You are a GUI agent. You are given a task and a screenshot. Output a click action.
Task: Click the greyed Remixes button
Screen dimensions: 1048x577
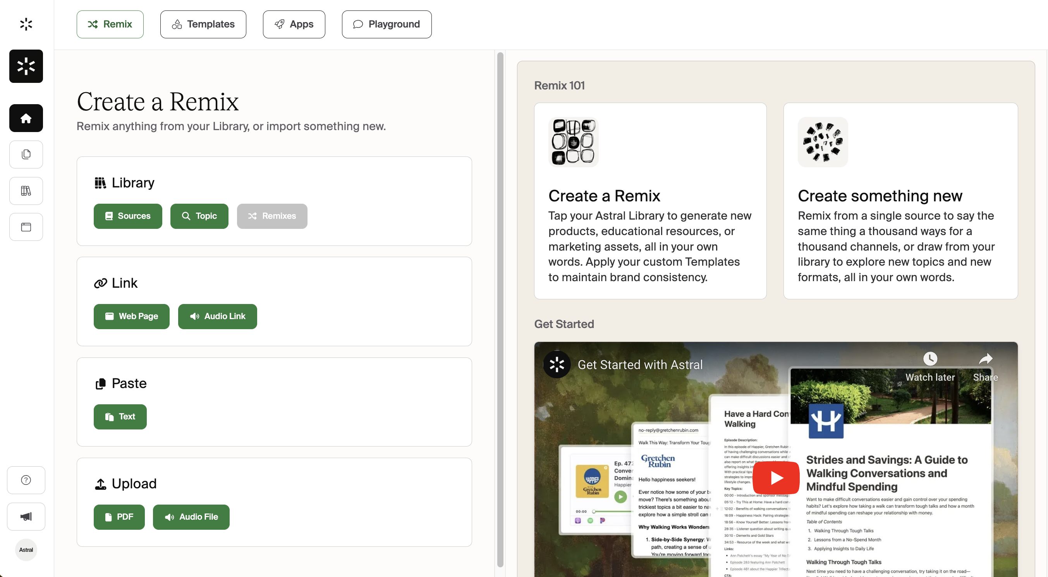click(272, 216)
